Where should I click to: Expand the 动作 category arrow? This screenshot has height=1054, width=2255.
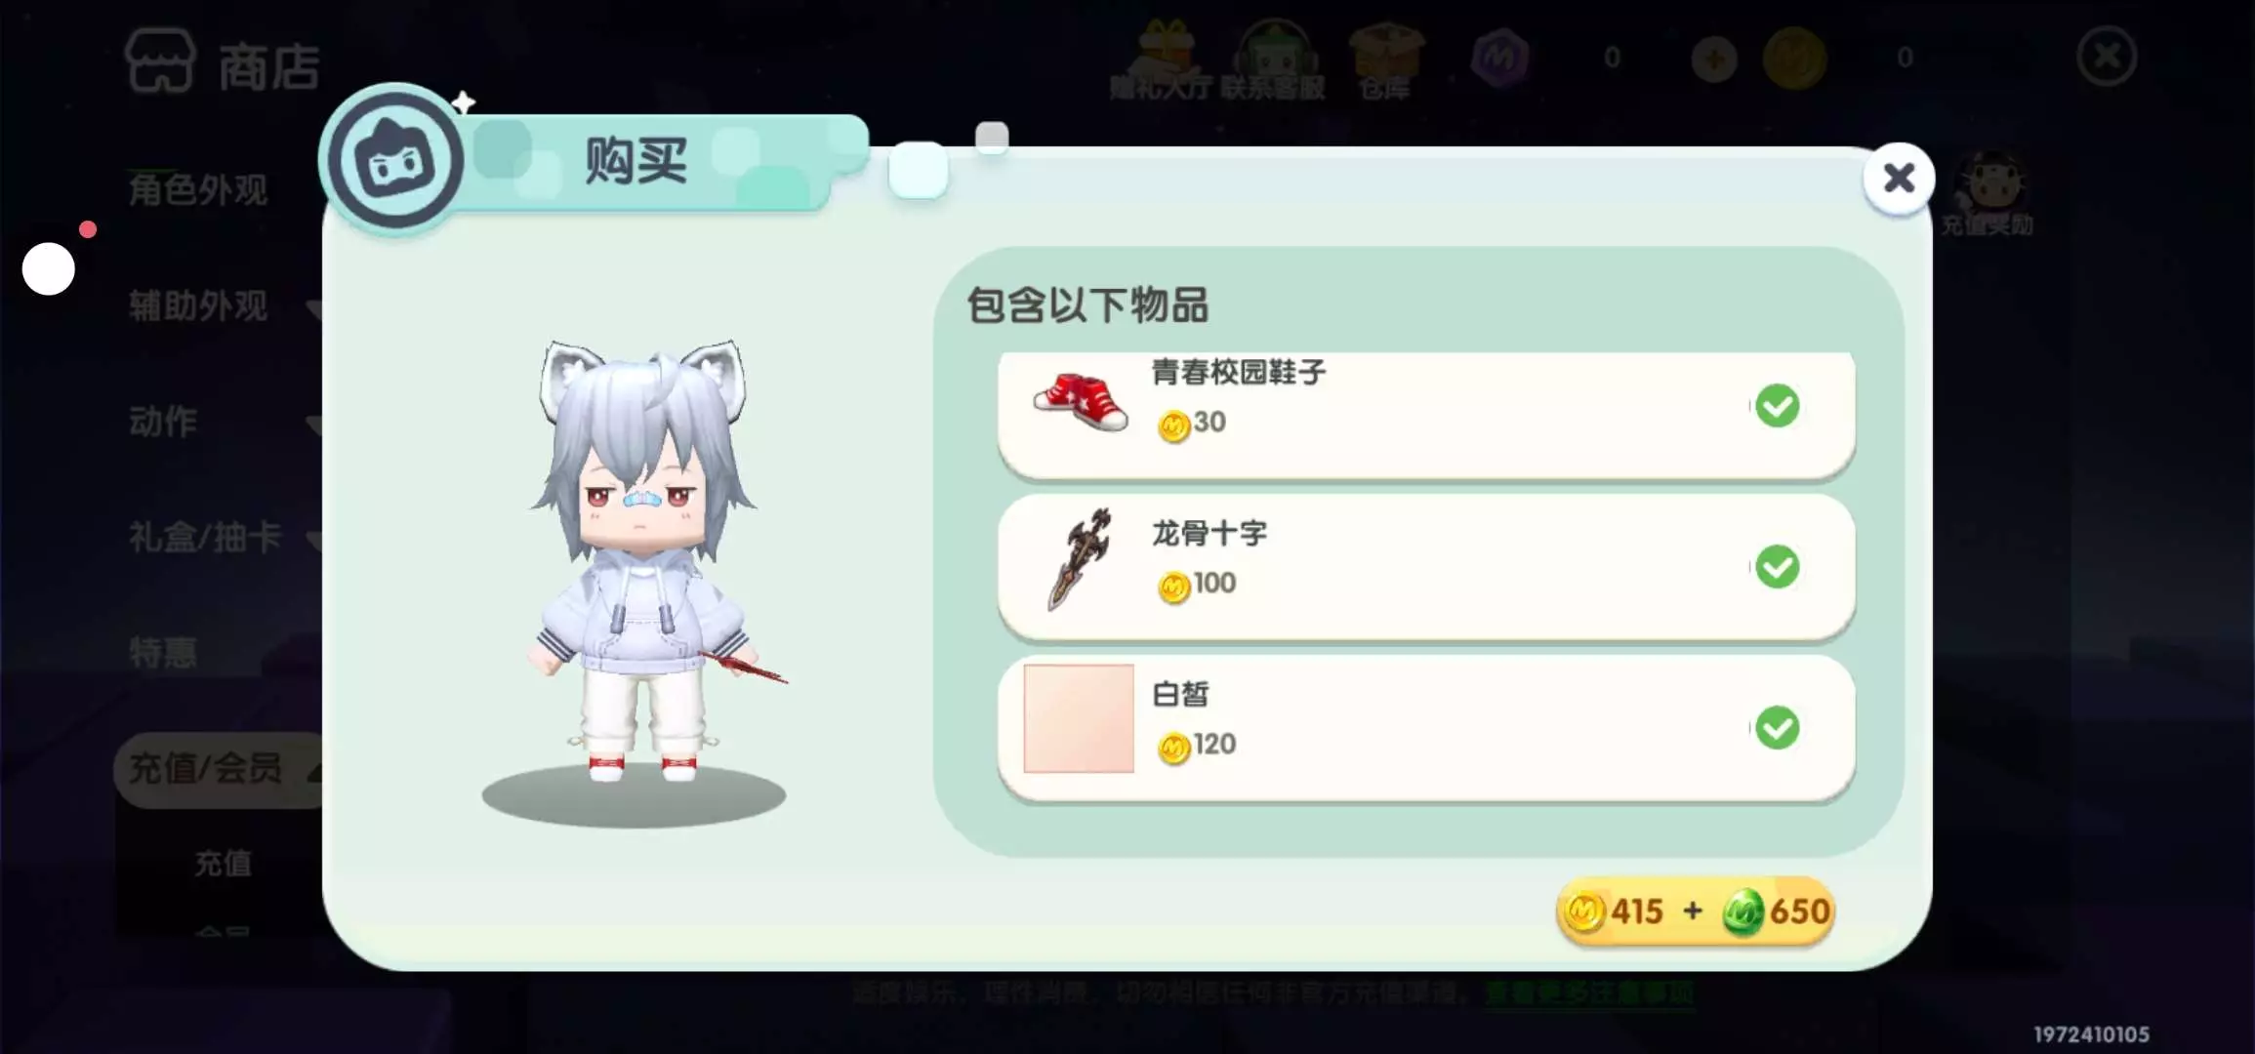point(313,425)
